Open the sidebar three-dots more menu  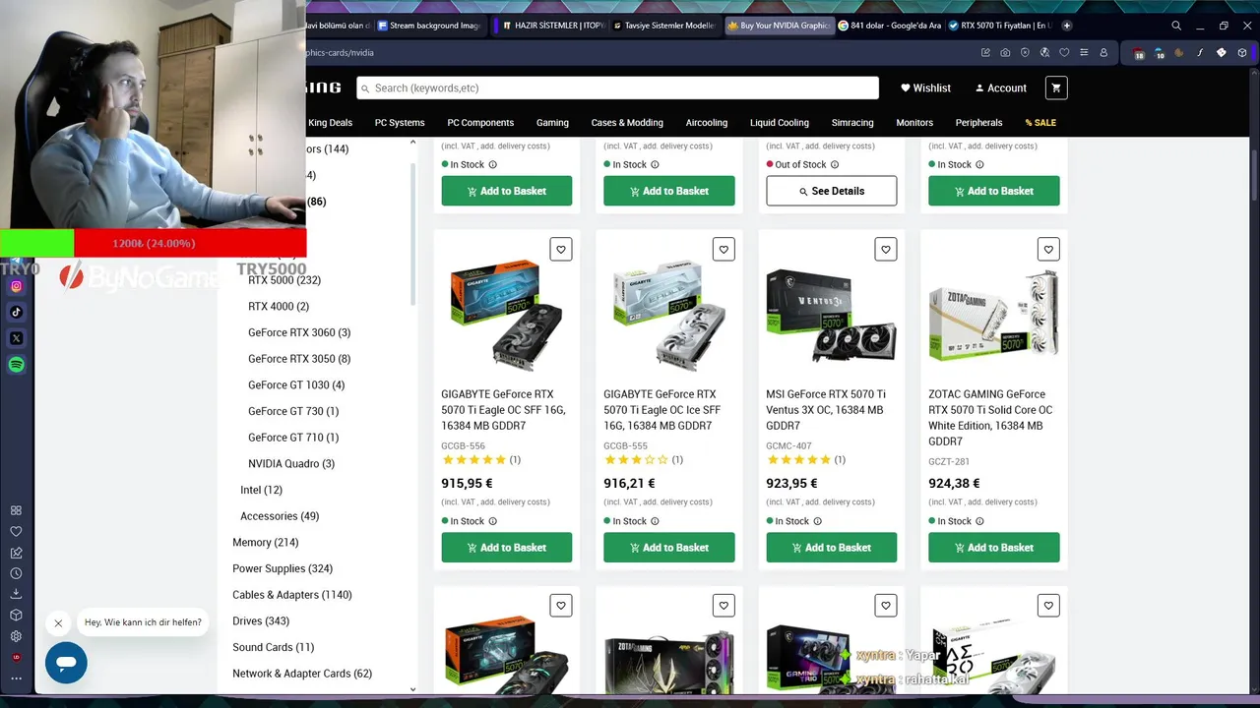click(16, 678)
